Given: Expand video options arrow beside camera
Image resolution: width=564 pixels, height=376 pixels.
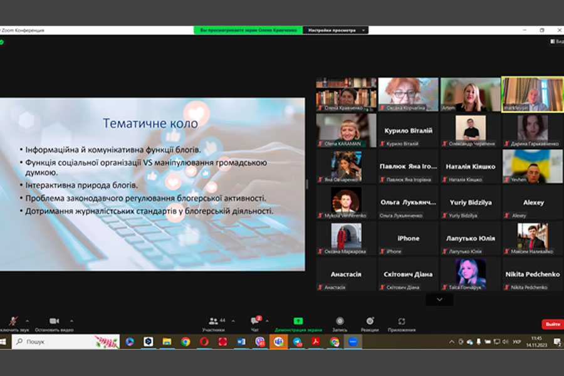Looking at the screenshot, I should (x=71, y=320).
